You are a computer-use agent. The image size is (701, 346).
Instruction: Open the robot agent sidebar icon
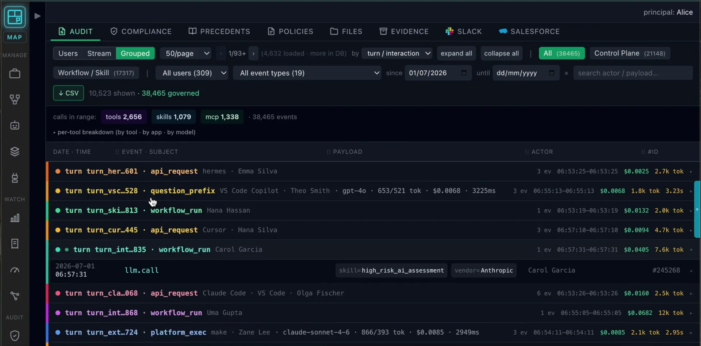tap(15, 126)
